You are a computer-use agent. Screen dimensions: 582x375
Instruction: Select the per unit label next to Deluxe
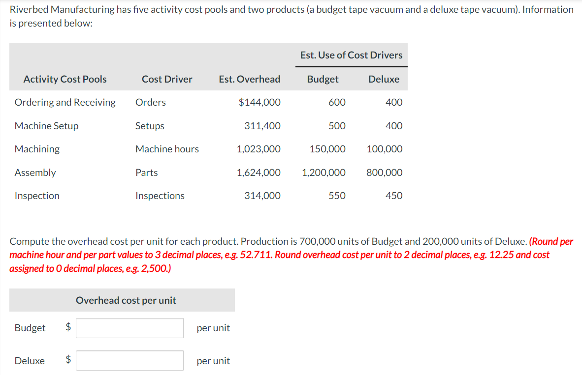pos(213,360)
